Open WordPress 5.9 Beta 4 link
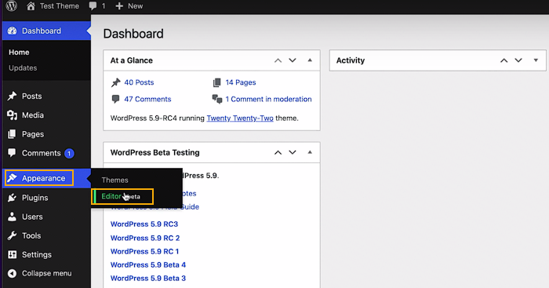Screen dimensions: 549x288 coord(148,265)
